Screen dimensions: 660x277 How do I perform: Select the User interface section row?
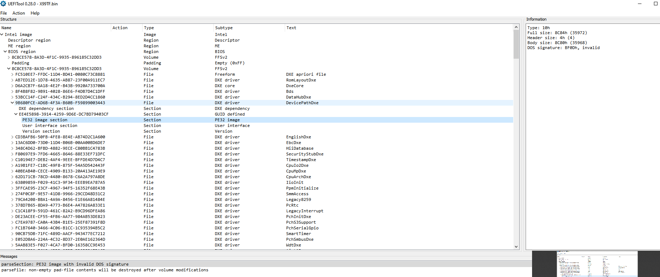tap(257, 126)
